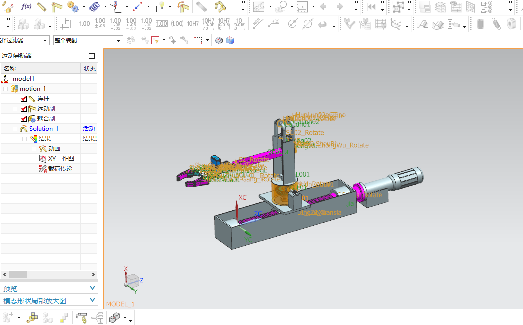Select the Link creation tool icon
The width and height of the screenshot is (523, 325).
(x=42, y=7)
